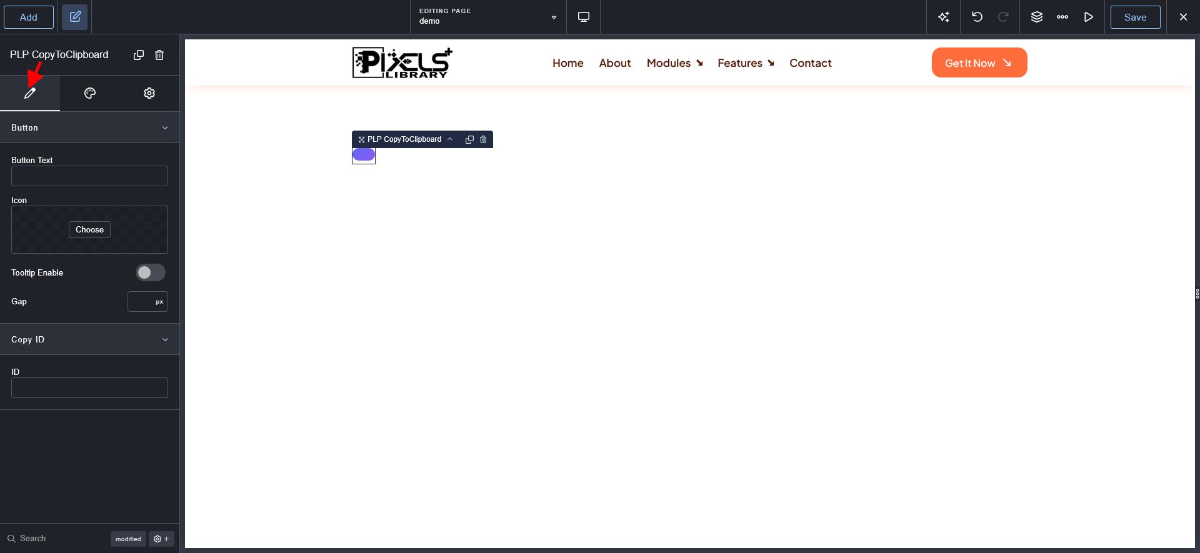
Task: Close the builder with the X icon
Action: [x=1183, y=17]
